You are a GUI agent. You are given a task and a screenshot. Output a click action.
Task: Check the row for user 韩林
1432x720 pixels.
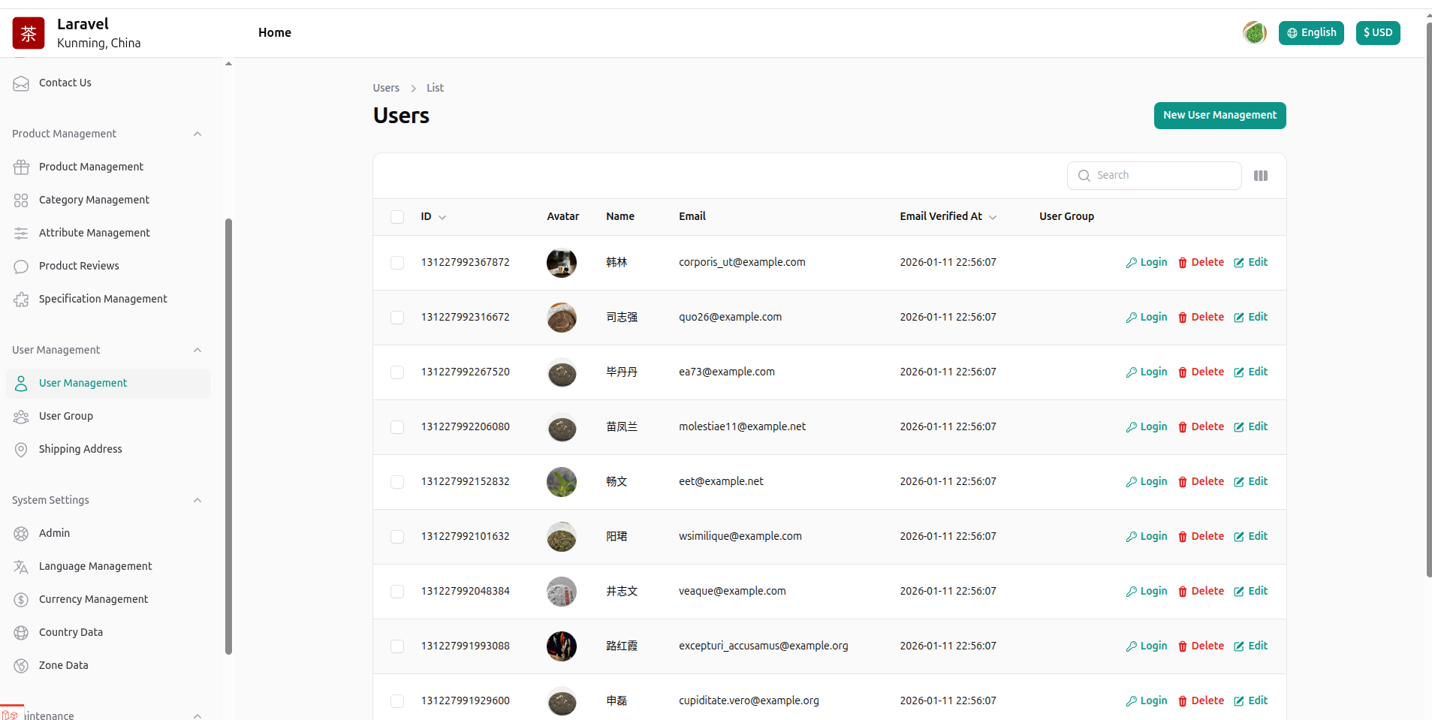397,263
